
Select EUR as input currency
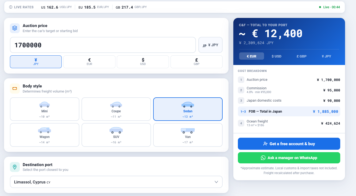[90, 62]
